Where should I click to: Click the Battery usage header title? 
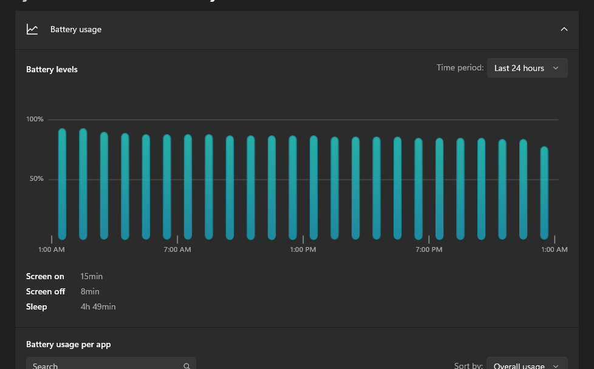[x=76, y=29]
